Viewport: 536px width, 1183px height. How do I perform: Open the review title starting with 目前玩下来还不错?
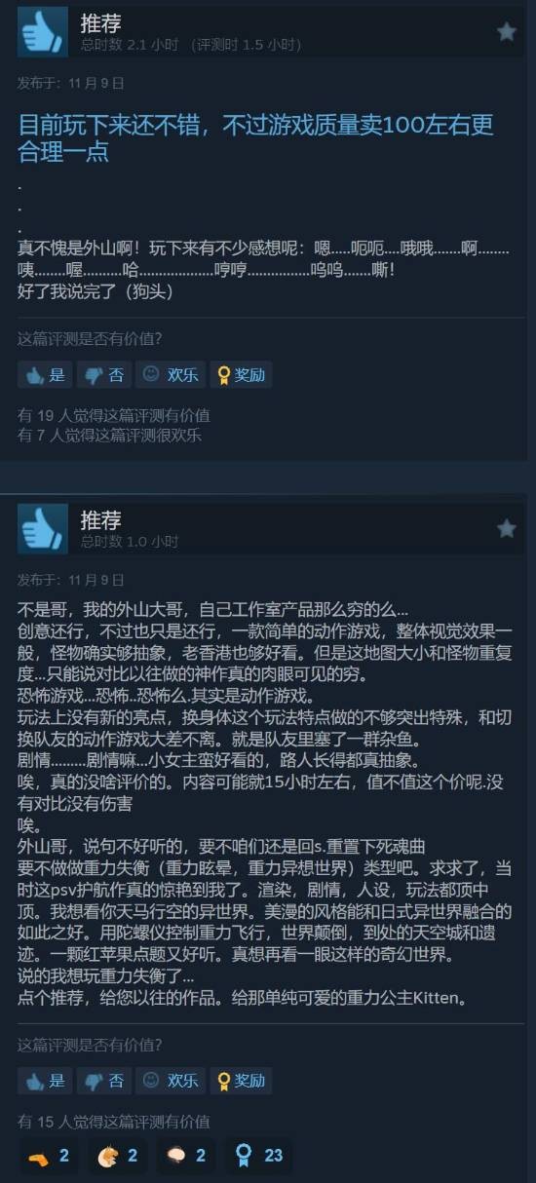[x=256, y=138]
